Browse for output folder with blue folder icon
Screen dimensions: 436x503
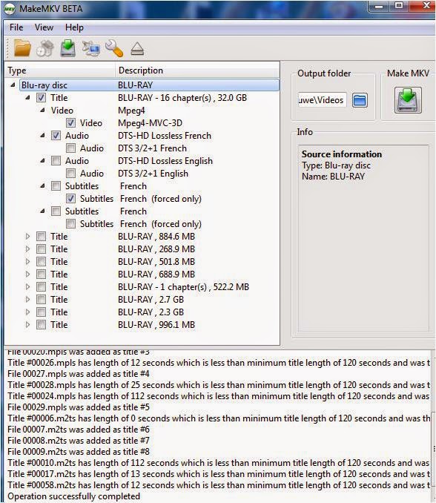click(x=360, y=100)
